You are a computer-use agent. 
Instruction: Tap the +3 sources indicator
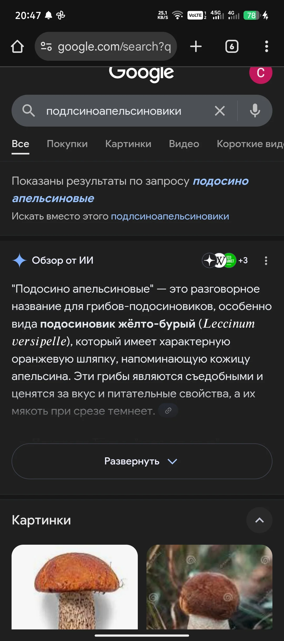tap(242, 261)
